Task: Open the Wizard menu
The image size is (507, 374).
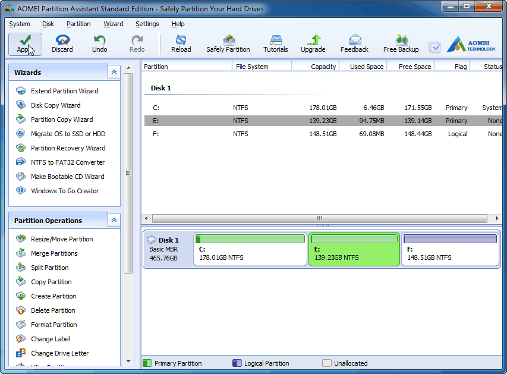Action: click(113, 24)
